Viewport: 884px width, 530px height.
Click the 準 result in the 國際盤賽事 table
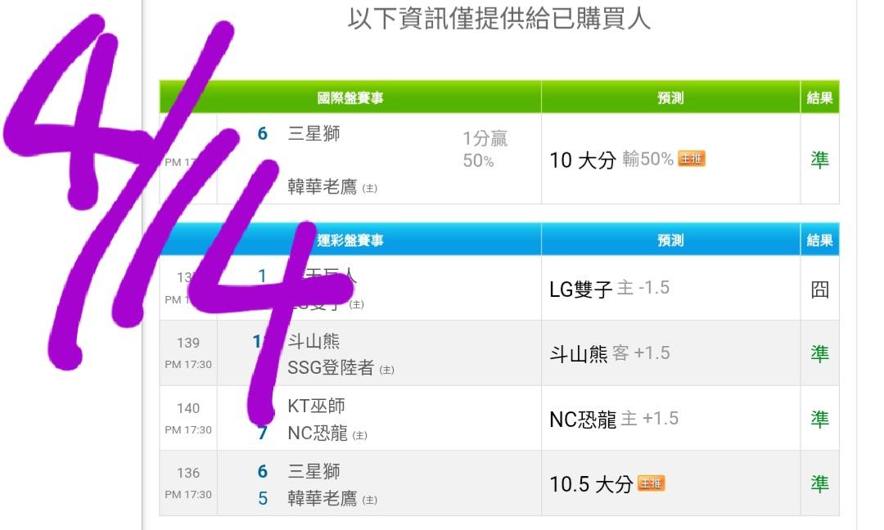[819, 159]
